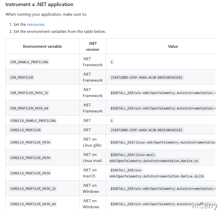This screenshot has height=211, width=219.
Task: Click the linux-musl-x64 Native.so path value
Action: pyautogui.click(x=154, y=158)
